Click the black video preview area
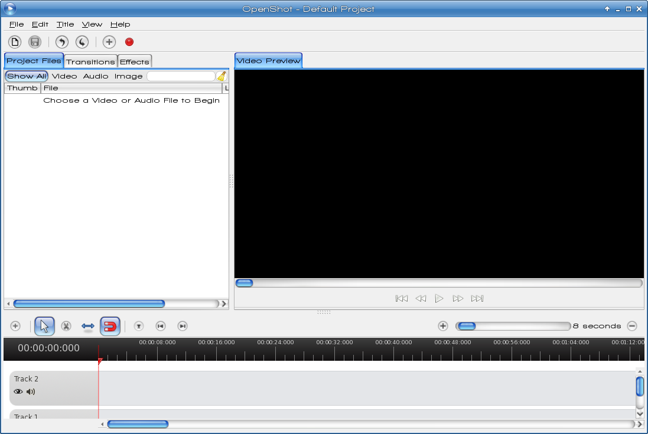The image size is (648, 434). 439,174
